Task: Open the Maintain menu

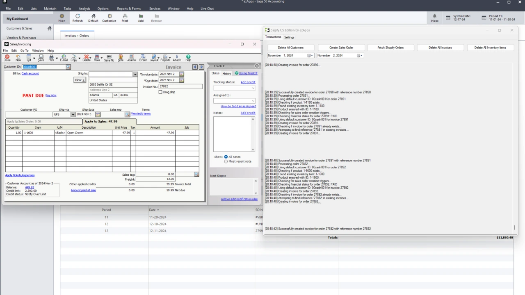Action: (50, 9)
